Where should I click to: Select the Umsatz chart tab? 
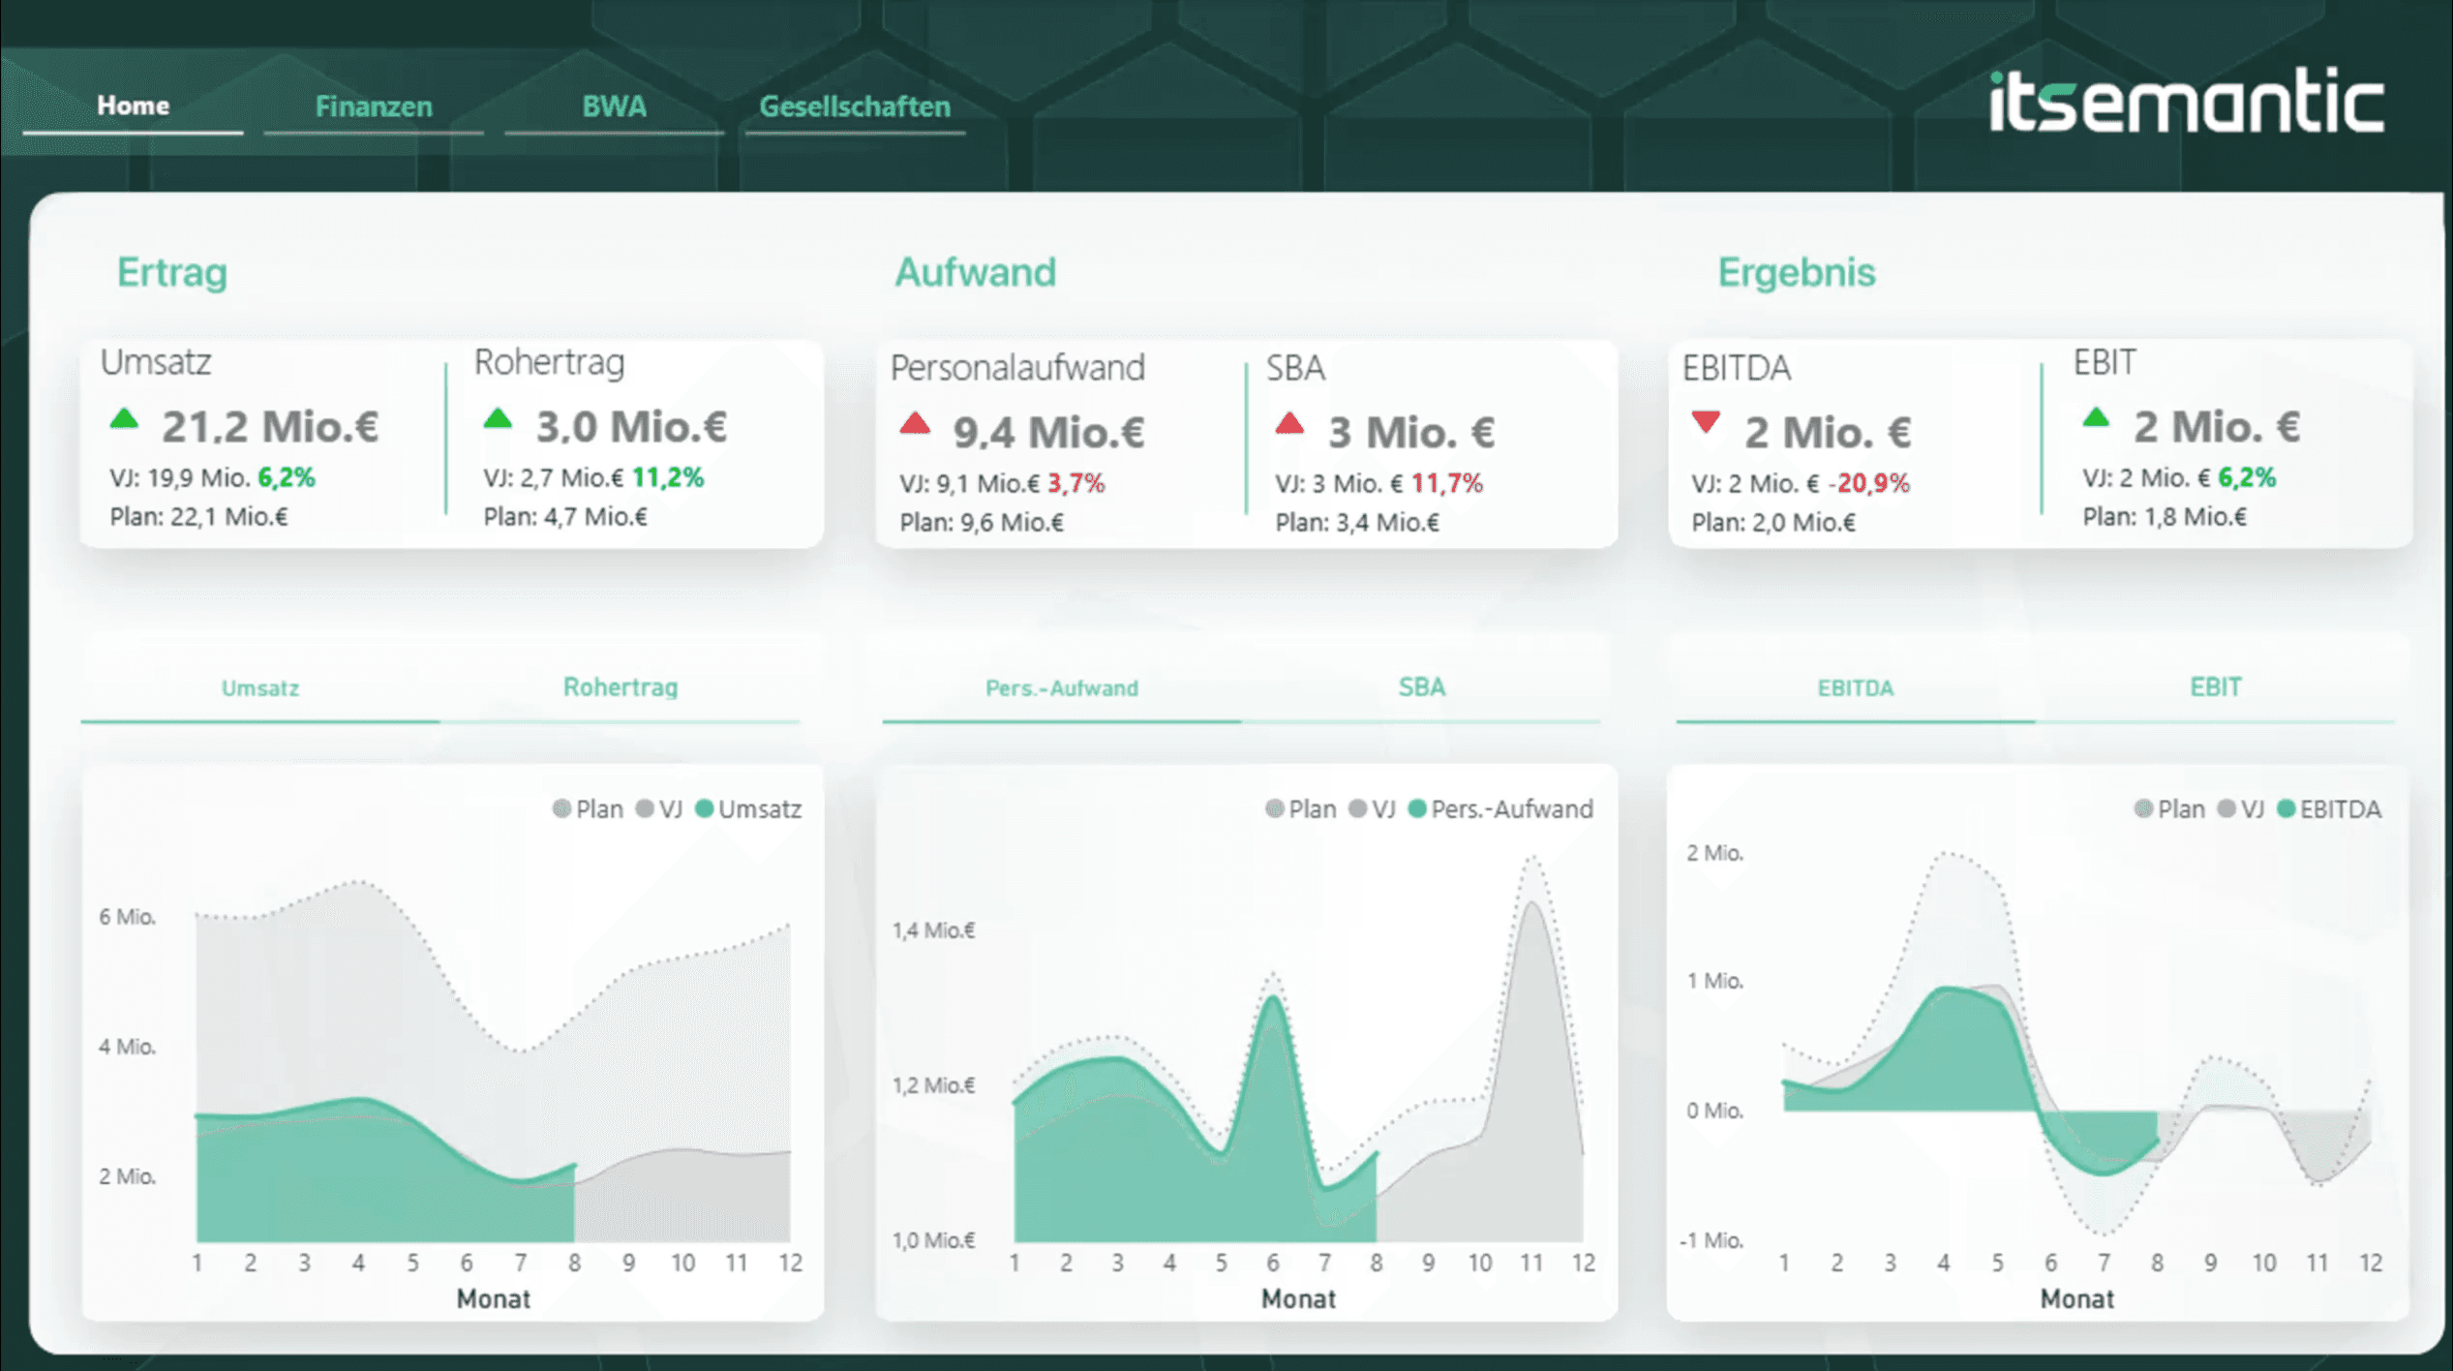coord(260,688)
